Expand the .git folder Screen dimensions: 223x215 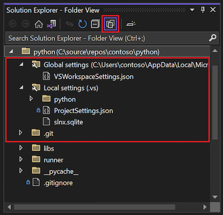click(20, 133)
